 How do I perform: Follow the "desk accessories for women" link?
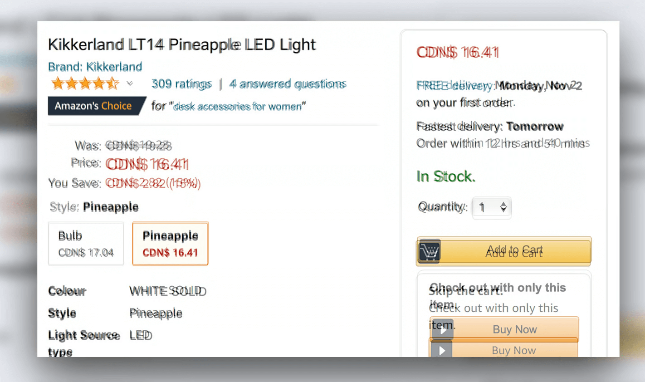(238, 107)
